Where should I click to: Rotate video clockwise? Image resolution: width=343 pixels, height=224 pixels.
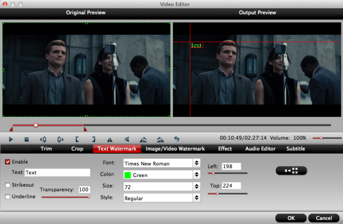[160, 140]
